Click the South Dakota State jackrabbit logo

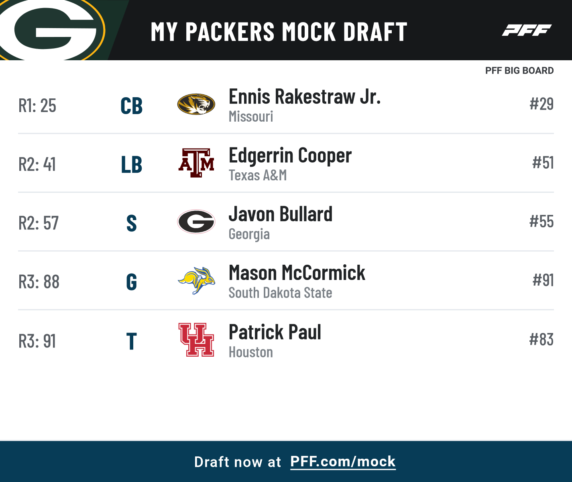[x=196, y=280]
